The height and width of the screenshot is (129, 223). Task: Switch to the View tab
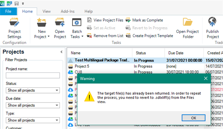[47, 12]
